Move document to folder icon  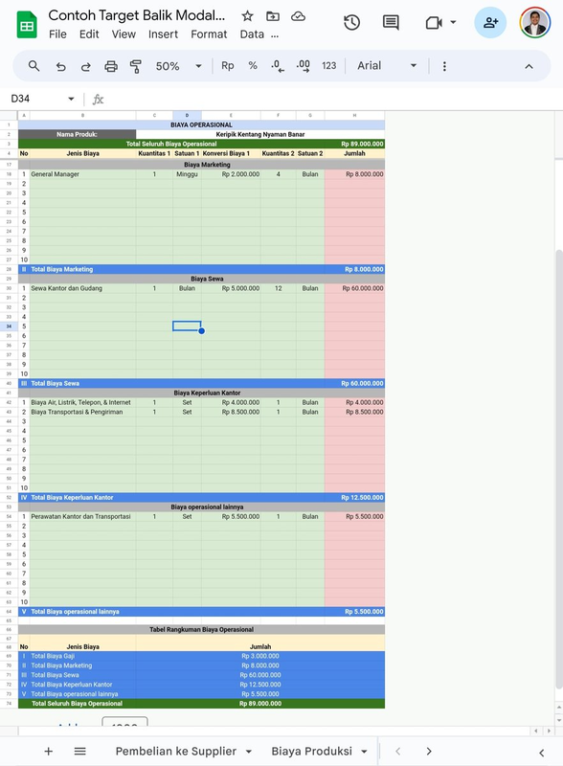(x=273, y=16)
